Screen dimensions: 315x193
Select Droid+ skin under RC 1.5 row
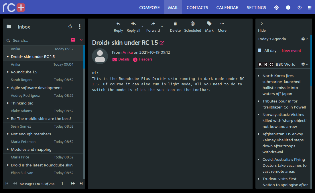pyautogui.click(x=43, y=53)
